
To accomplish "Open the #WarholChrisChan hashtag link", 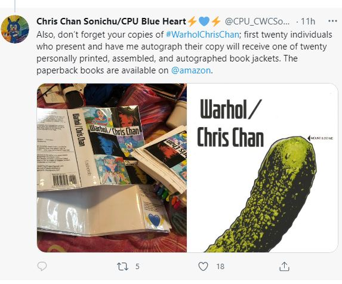I will click(202, 35).
